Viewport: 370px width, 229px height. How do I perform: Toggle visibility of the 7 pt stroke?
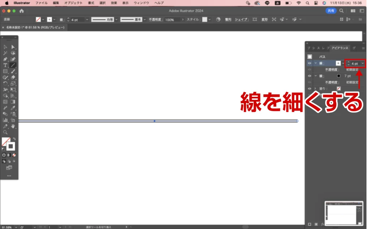[310, 76]
